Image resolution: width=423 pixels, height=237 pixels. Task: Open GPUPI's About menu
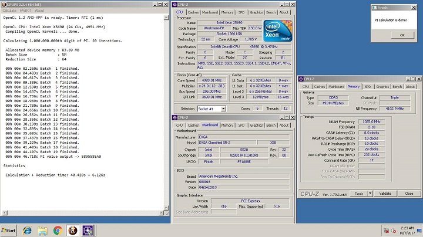(39, 11)
